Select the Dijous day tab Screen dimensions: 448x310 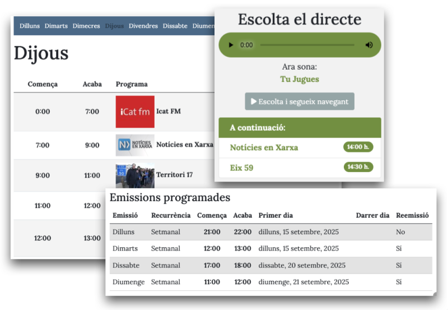coord(114,26)
